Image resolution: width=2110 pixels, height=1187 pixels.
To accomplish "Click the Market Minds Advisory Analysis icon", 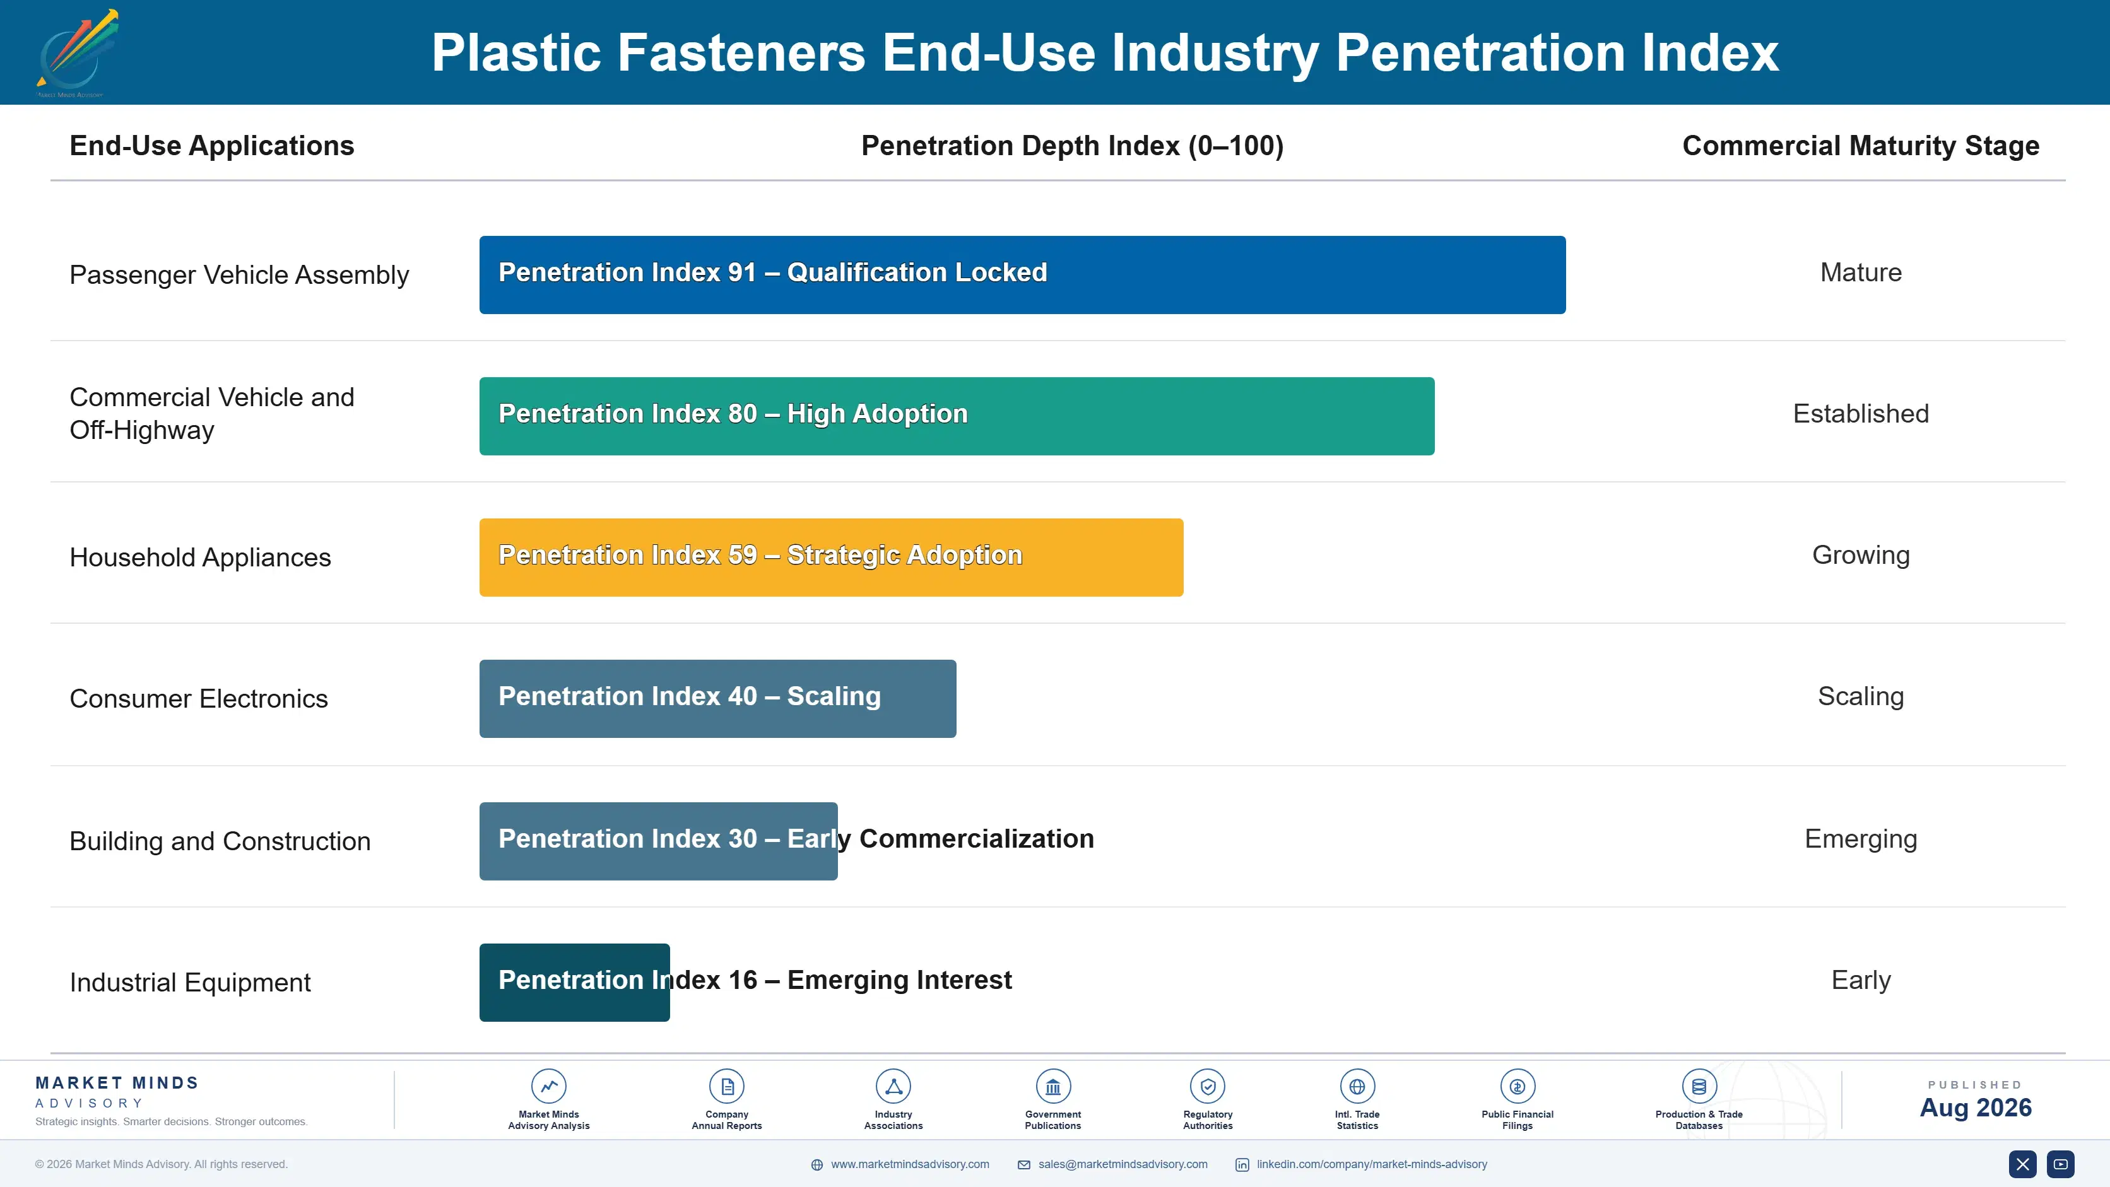I will [x=549, y=1086].
